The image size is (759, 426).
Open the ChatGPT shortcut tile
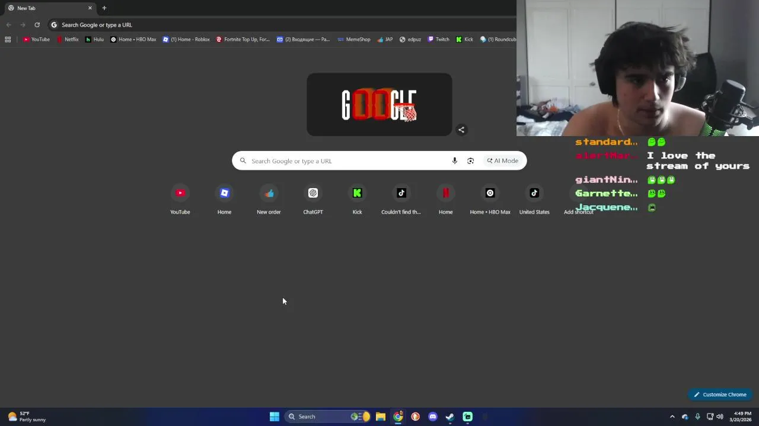click(313, 199)
